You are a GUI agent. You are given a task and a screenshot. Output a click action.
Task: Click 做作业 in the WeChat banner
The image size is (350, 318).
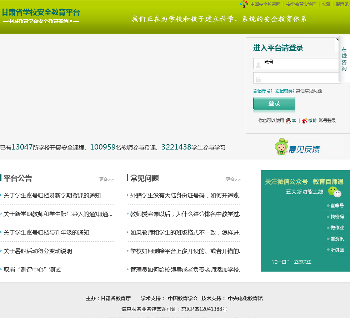tap(337, 228)
